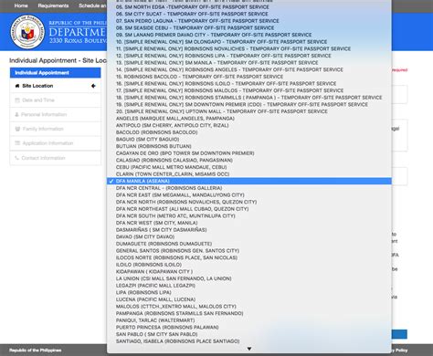The image size is (433, 356).
Task: Select DFA NCR South (Metro ATC) option
Action: point(249,216)
